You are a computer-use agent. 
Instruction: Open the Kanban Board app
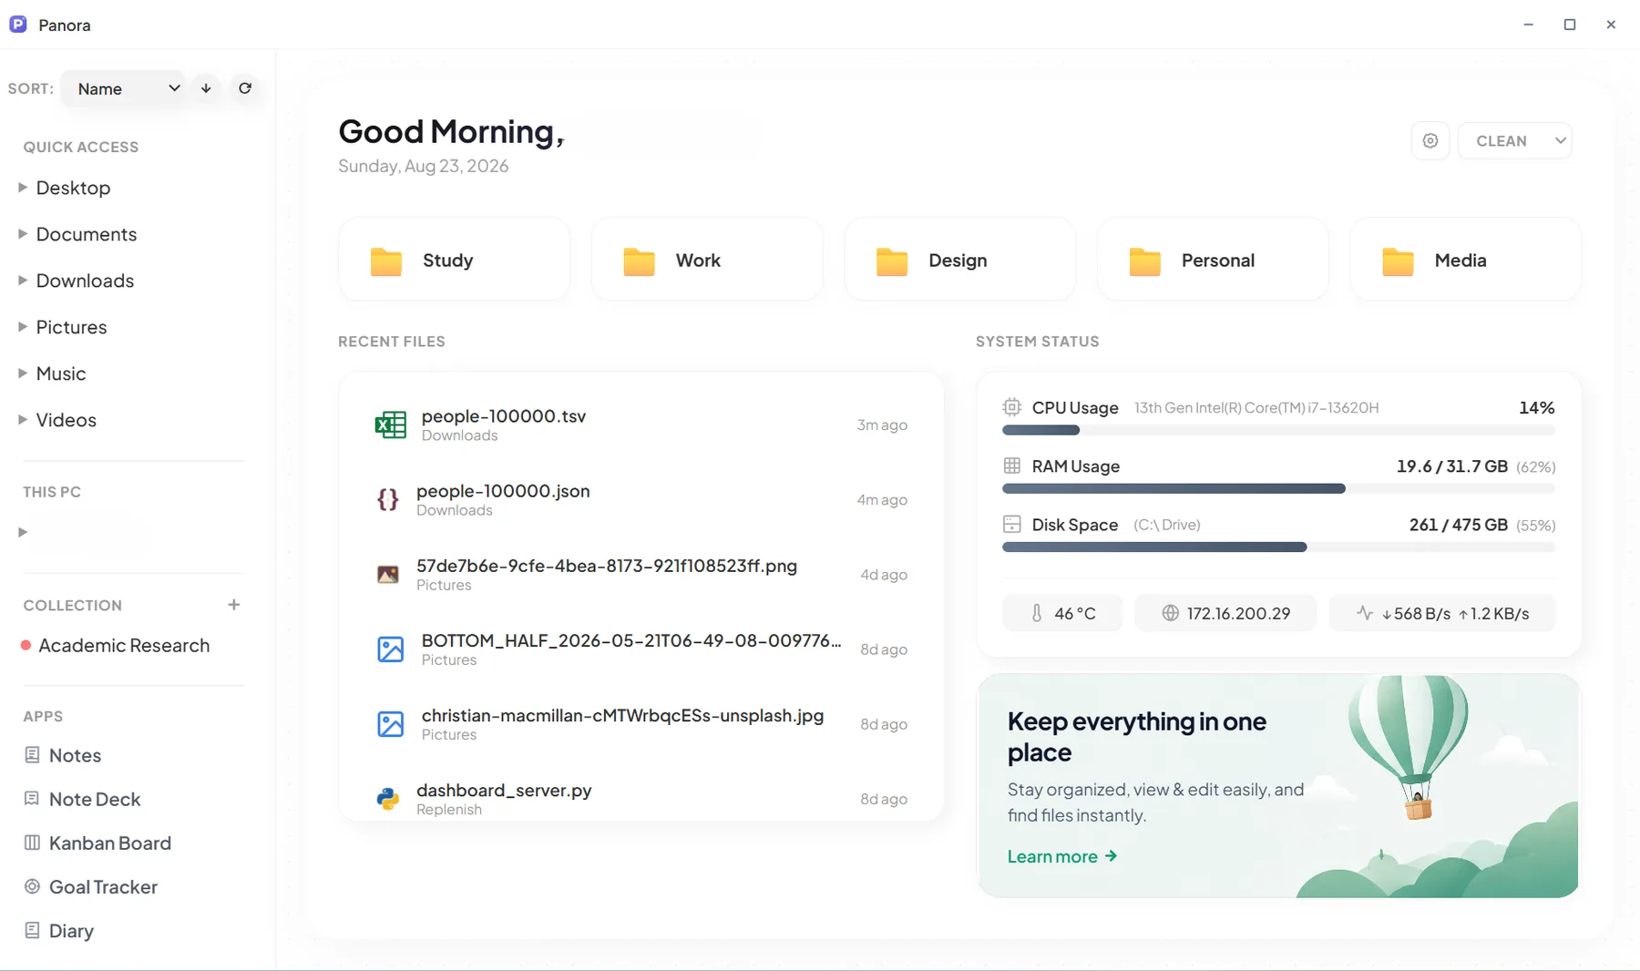tap(97, 843)
